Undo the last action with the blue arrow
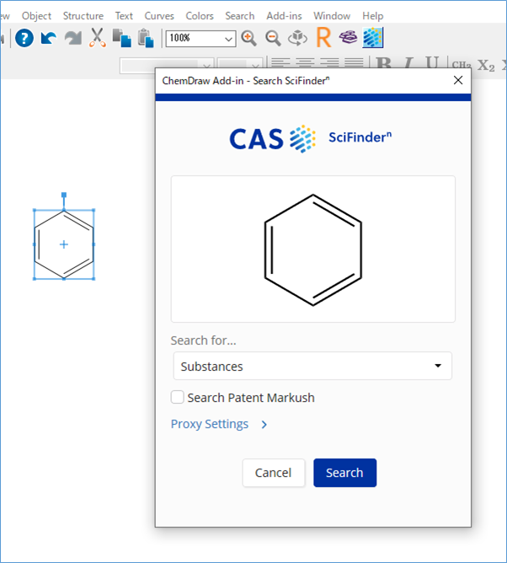507x563 pixels. click(x=49, y=38)
